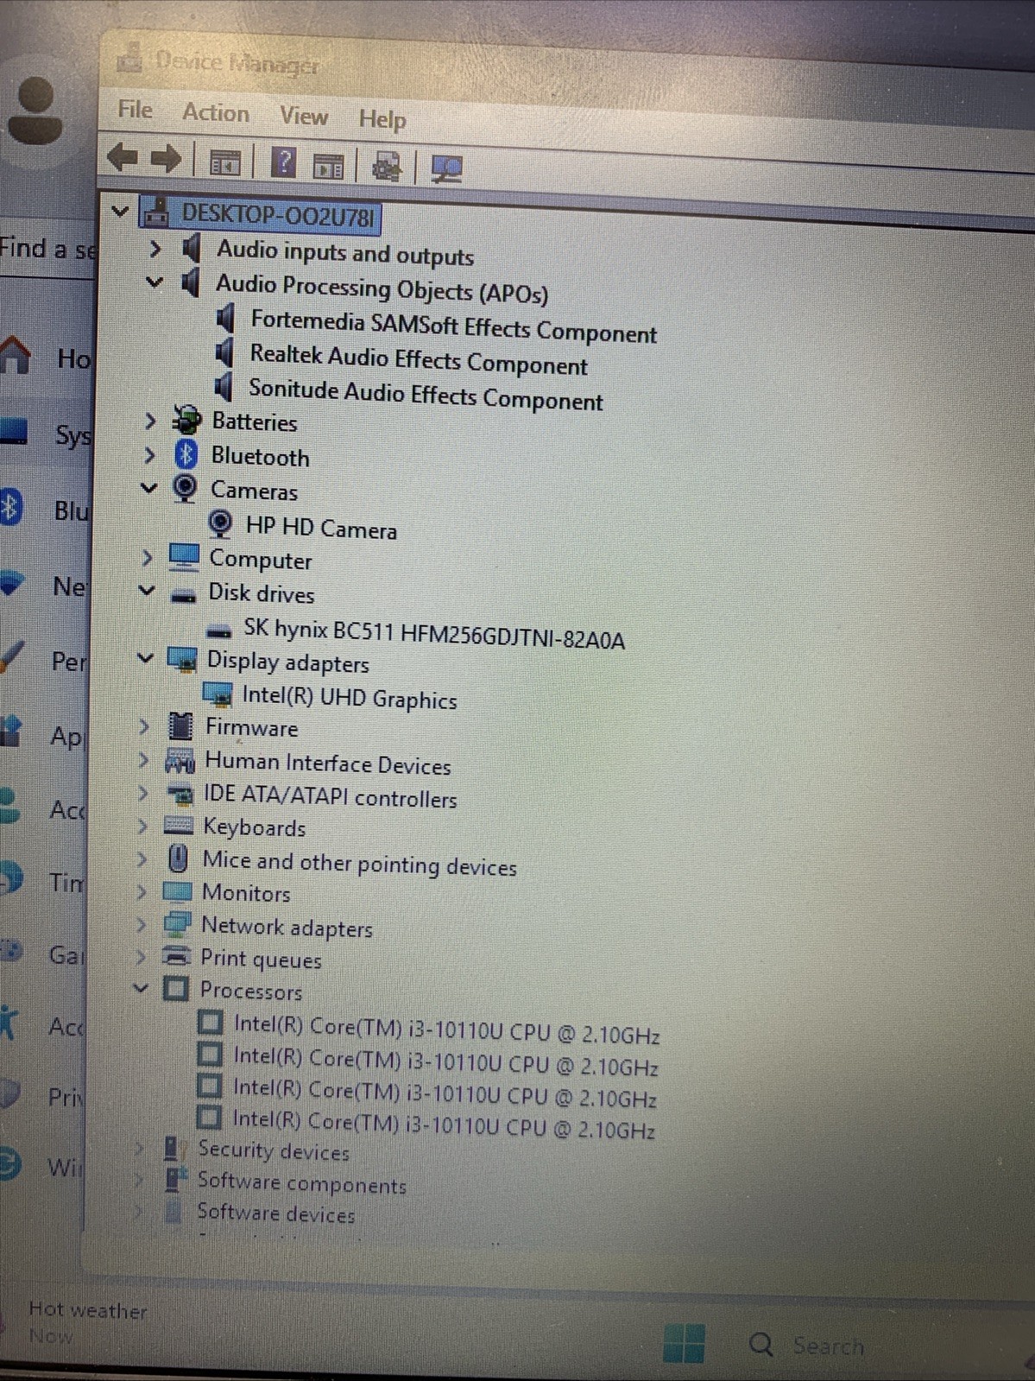Select Sonitude Audio Effects Component
The width and height of the screenshot is (1035, 1381).
pos(426,395)
